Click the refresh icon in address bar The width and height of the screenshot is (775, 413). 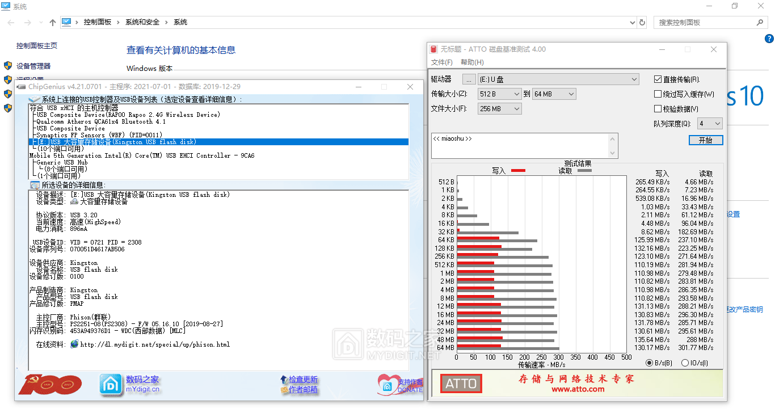coord(642,22)
